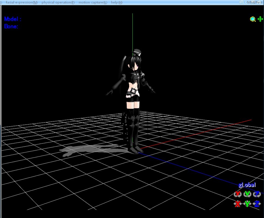Open the MMEffect menu
264x218 pixels.
click(x=254, y=2)
